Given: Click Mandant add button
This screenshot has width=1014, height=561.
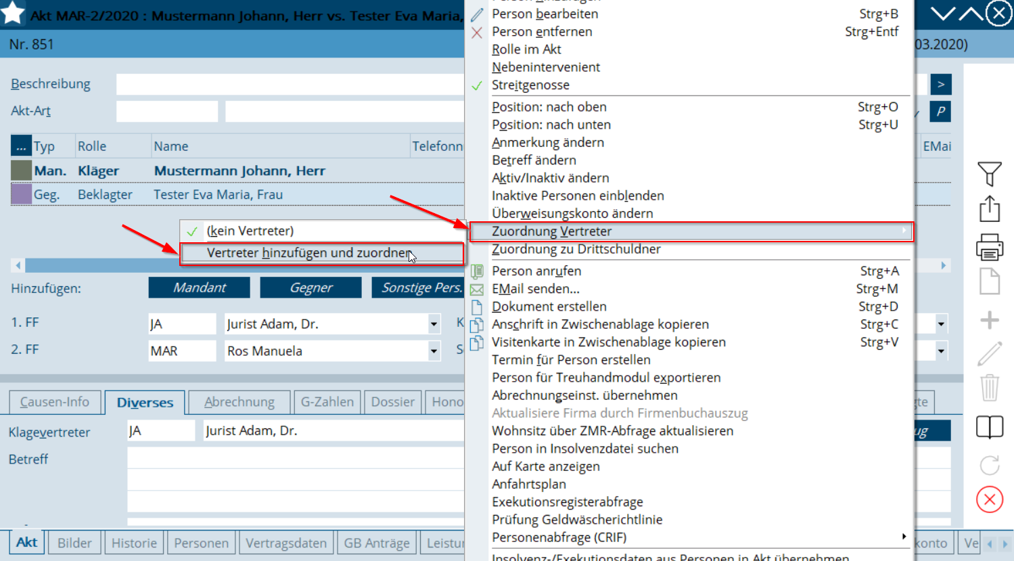Looking at the screenshot, I should [199, 288].
